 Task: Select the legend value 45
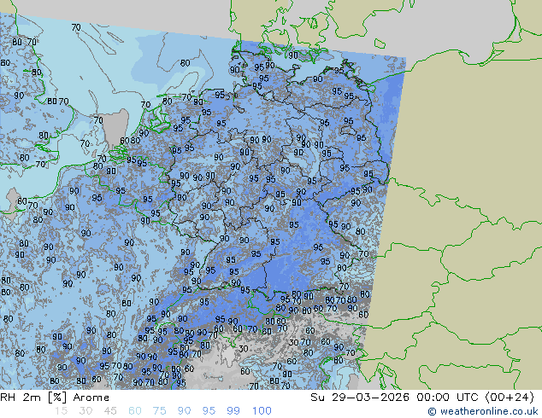pos(110,411)
